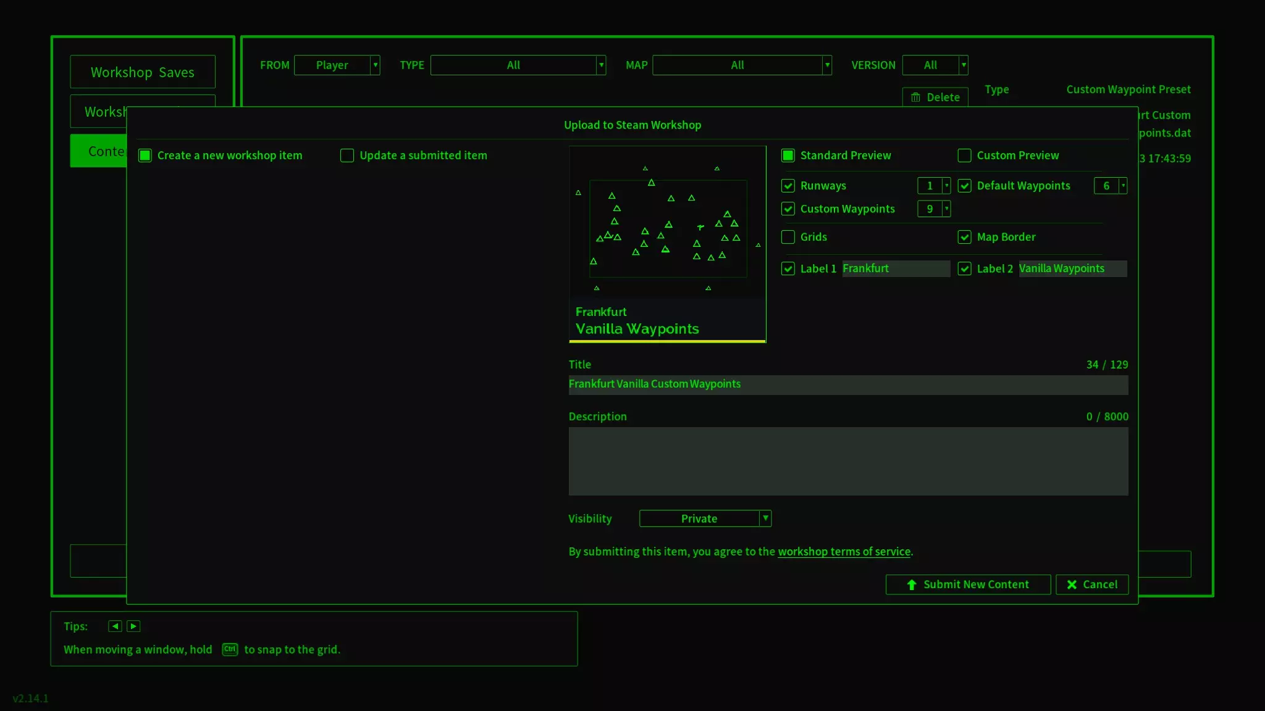Screen dimensions: 1265x711
Task: Click the next tip arrow icon
Action: (x=133, y=626)
